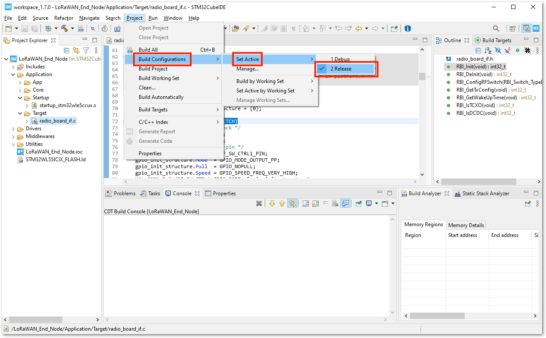Image resolution: width=546 pixels, height=338 pixels.
Task: Expand the App folder node
Action: pos(20,82)
